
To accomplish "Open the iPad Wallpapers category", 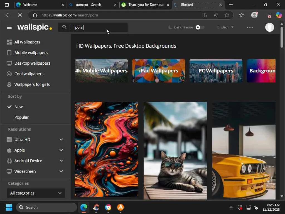I will (x=158, y=71).
